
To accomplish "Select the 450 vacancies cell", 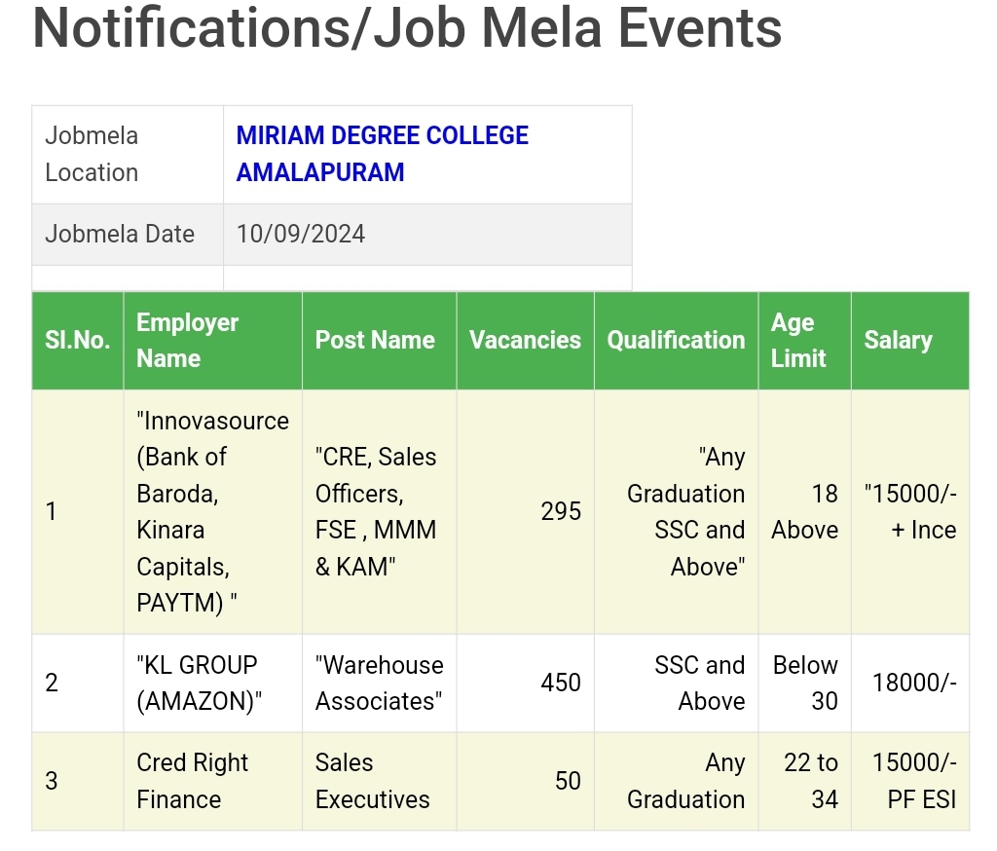I will point(525,684).
